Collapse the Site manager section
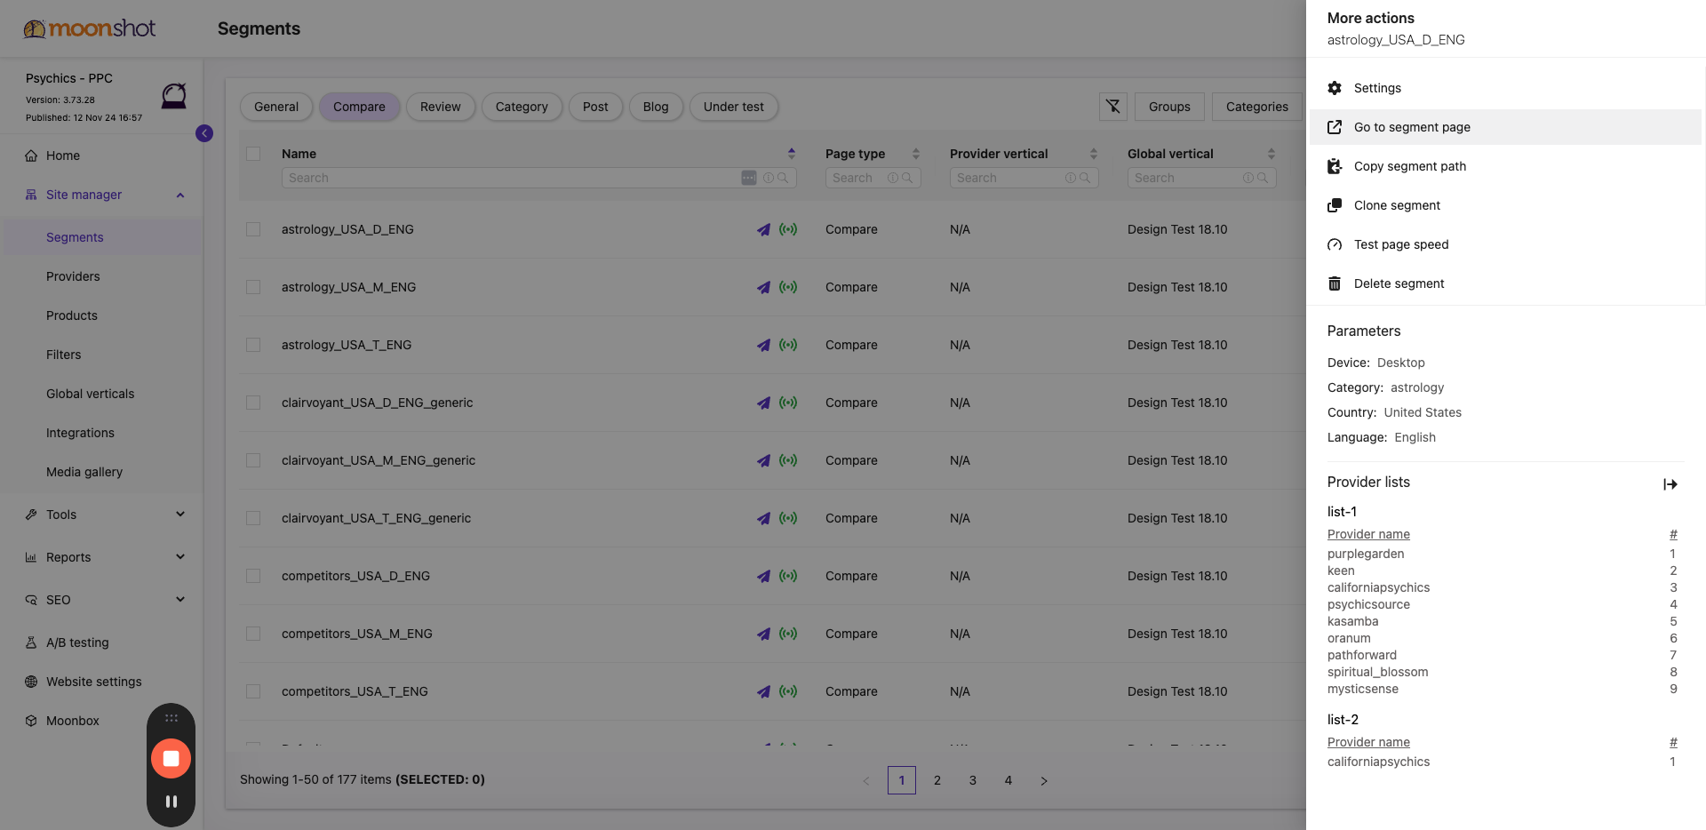1706x830 pixels. [180, 196]
